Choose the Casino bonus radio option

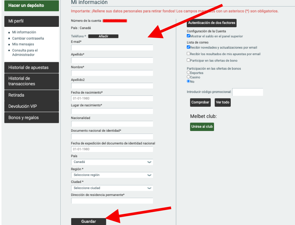(188, 77)
